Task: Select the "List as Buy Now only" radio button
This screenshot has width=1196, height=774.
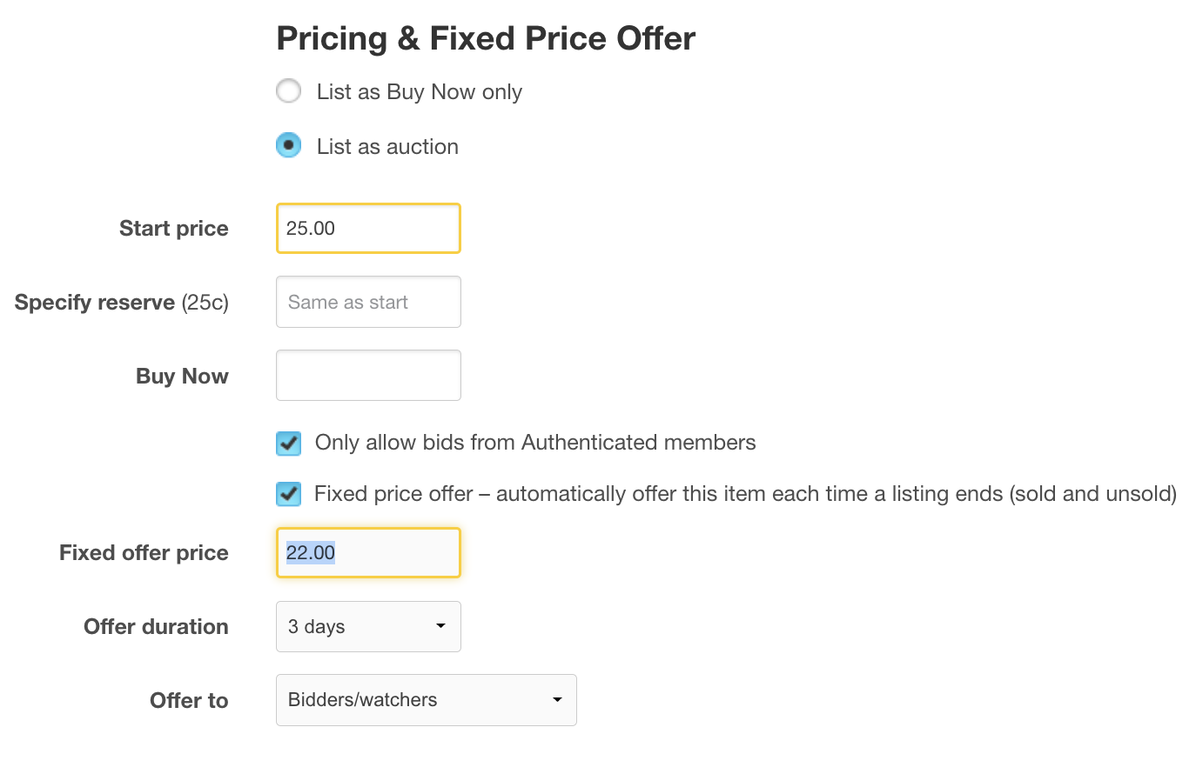Action: (289, 91)
